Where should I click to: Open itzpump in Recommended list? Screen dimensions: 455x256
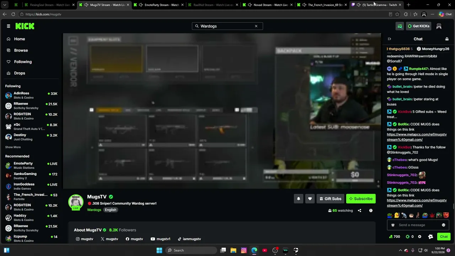[x=31, y=238]
